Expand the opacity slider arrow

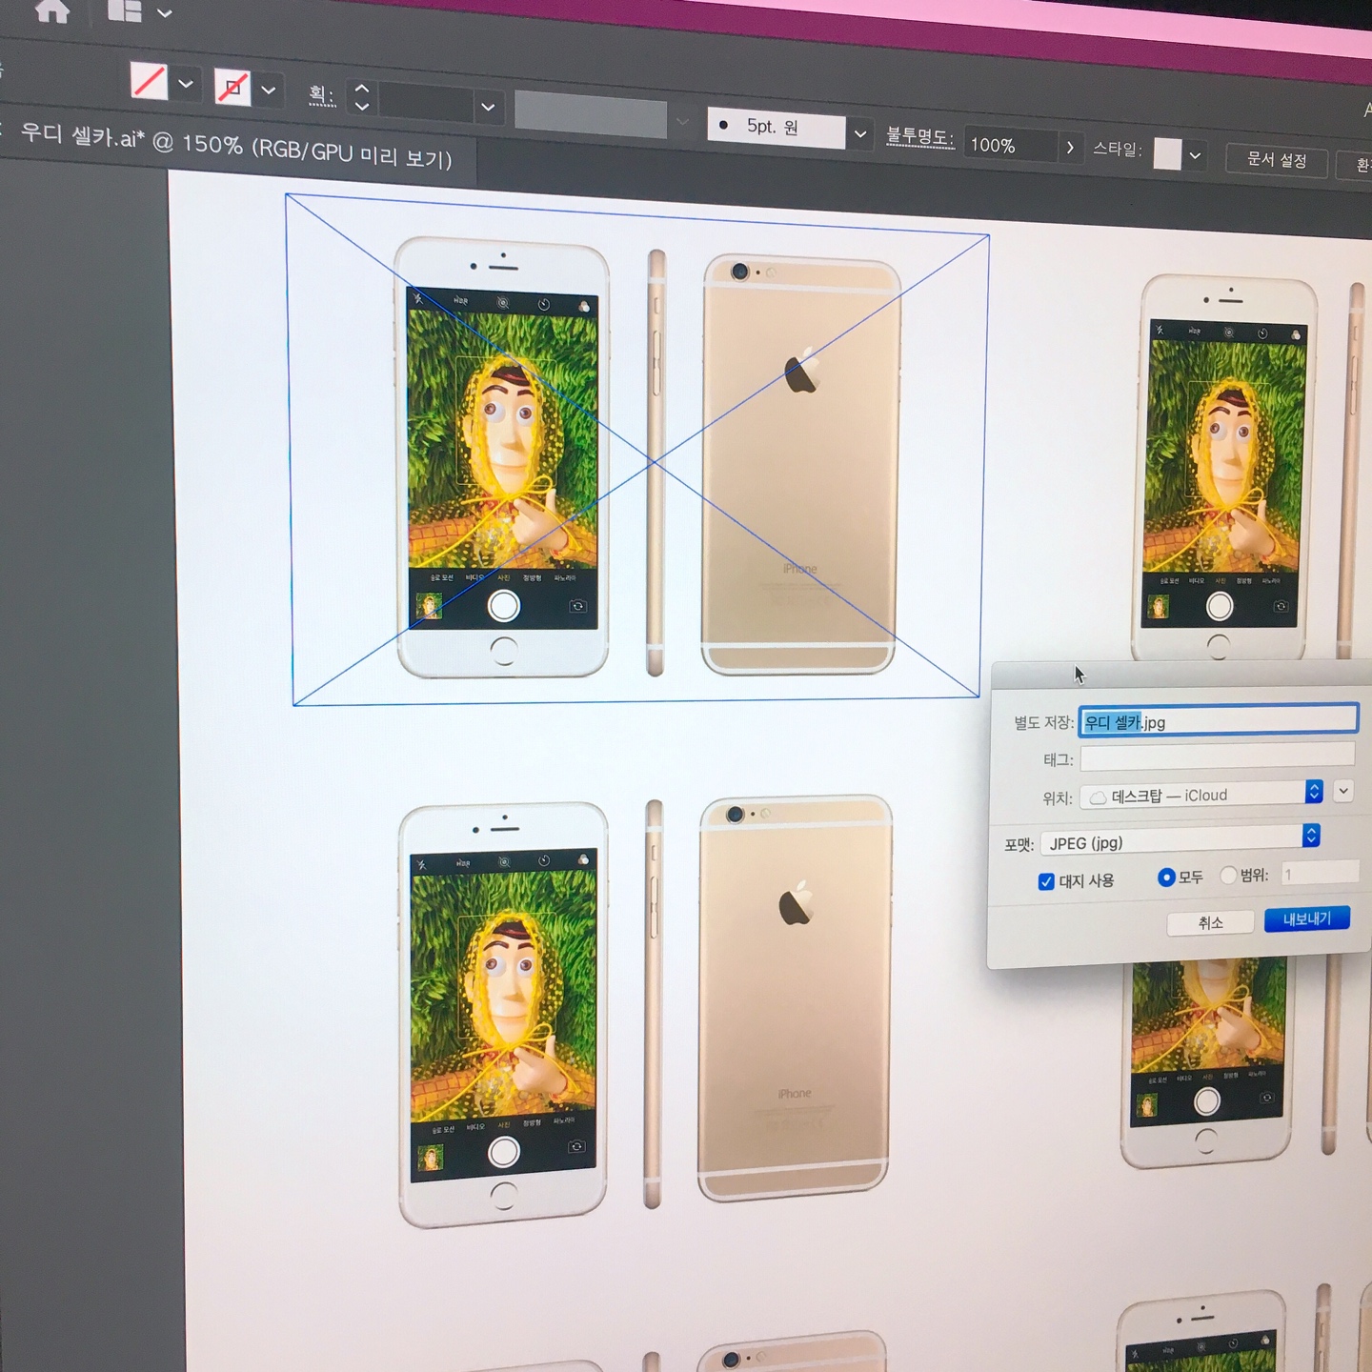(1070, 148)
